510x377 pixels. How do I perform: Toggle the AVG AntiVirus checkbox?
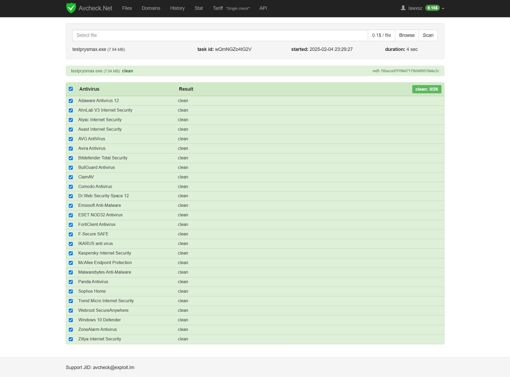[71, 139]
